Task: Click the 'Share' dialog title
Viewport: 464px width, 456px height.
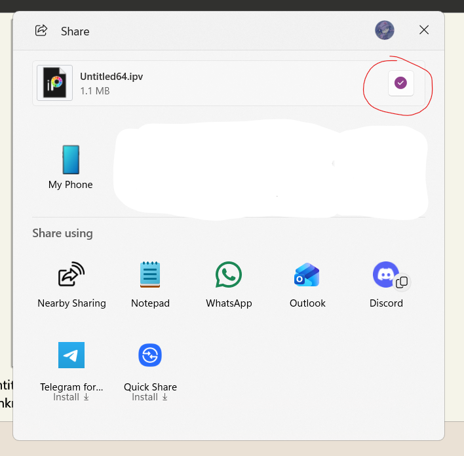Action: (75, 31)
